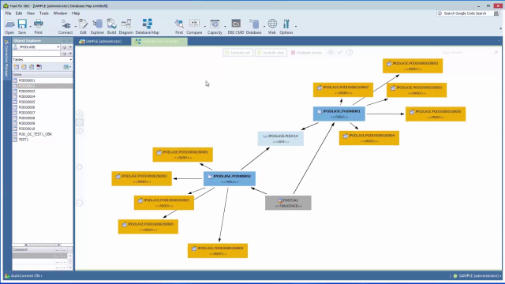Toggle the upper filter button beside the schema box
The image size is (505, 284).
(65, 47)
